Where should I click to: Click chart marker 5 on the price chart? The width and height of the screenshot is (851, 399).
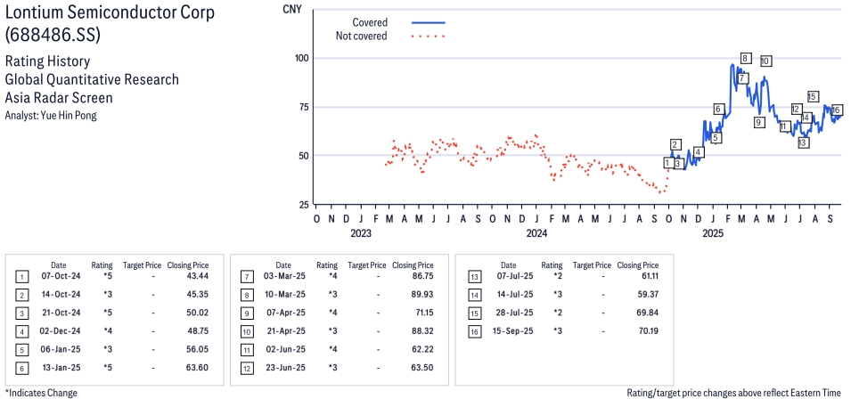(716, 138)
